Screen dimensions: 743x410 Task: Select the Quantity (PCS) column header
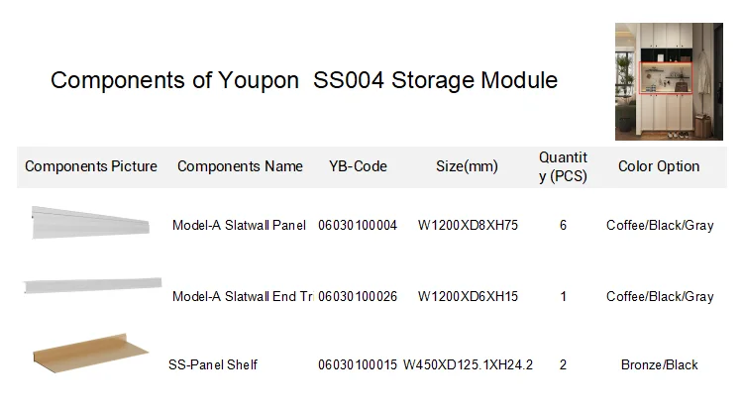tap(563, 166)
